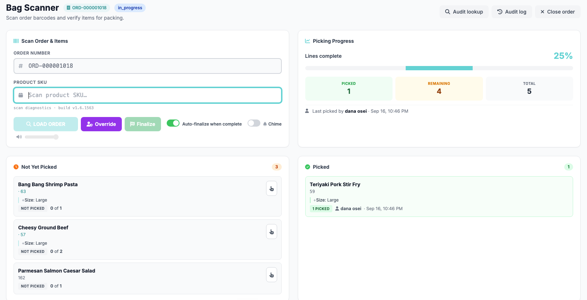The height and width of the screenshot is (300, 587).
Task: Toggle Auto-finalize when complete switch
Action: [173, 123]
